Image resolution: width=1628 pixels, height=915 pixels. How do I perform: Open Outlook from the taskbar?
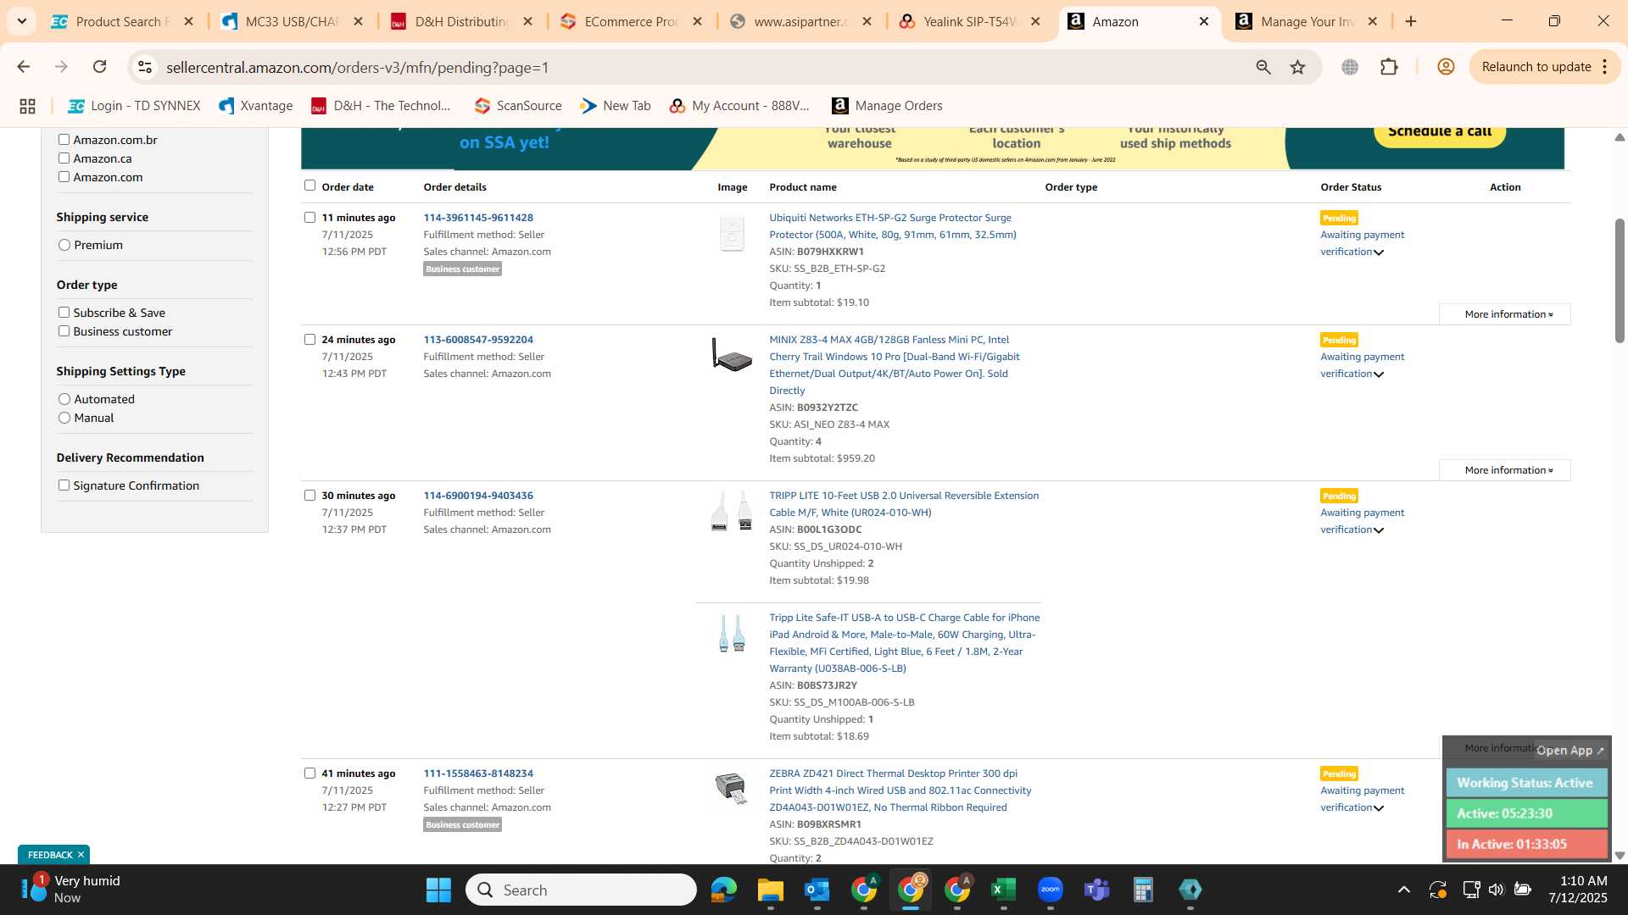click(x=817, y=890)
